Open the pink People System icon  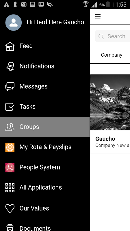pyautogui.click(x=10, y=167)
